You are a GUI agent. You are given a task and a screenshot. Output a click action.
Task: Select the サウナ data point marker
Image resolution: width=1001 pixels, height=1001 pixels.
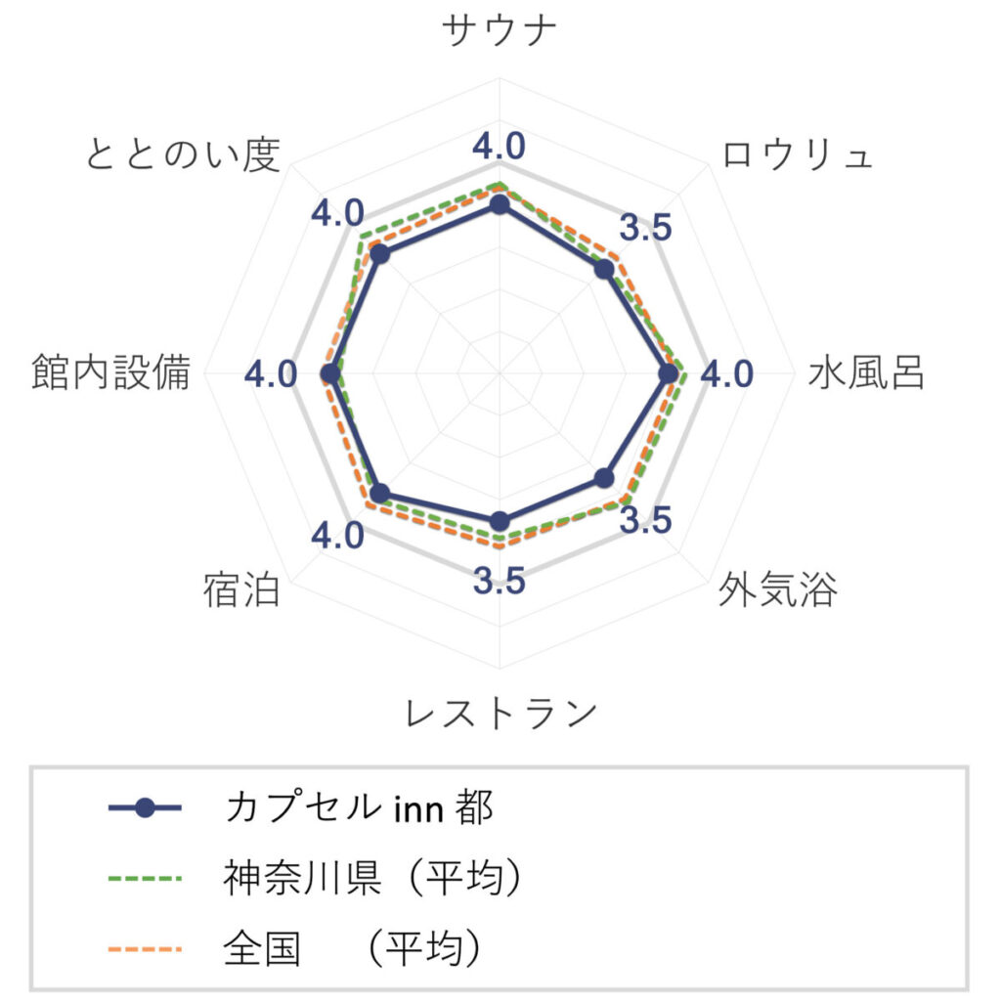tap(500, 205)
